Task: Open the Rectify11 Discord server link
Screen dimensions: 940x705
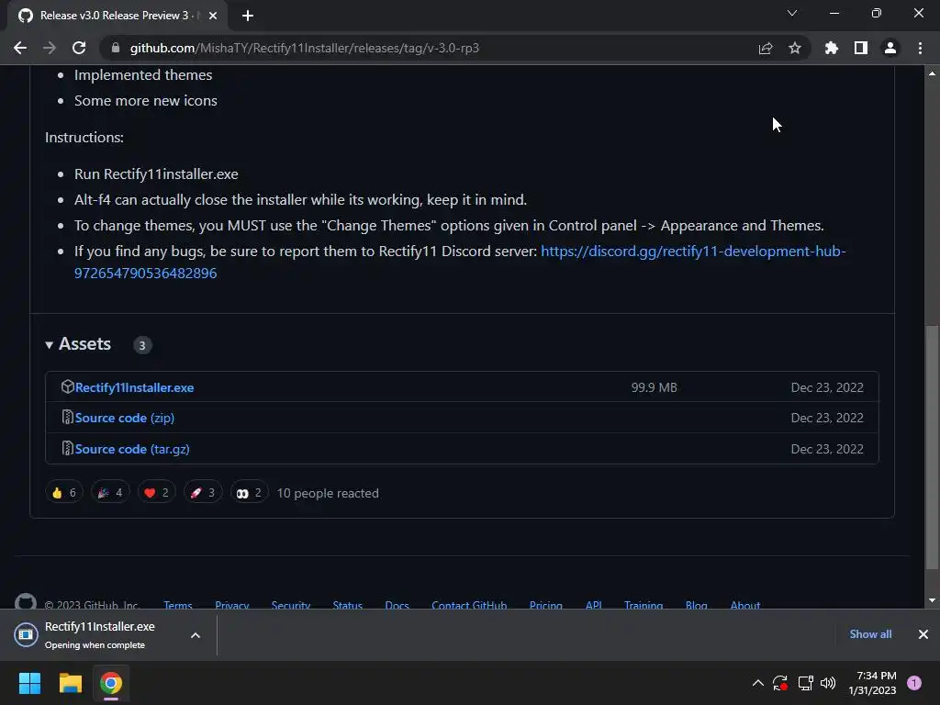Action: pos(460,262)
